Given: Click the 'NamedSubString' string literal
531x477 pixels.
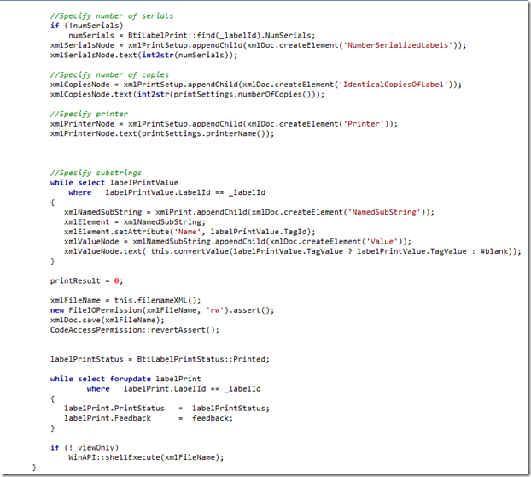Looking at the screenshot, I should (388, 211).
